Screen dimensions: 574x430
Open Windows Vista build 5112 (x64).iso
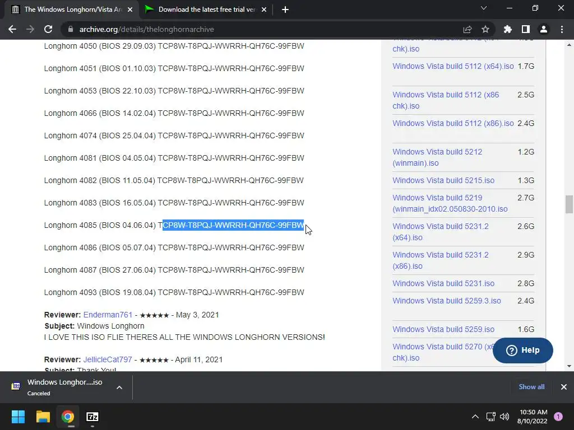[x=453, y=66]
